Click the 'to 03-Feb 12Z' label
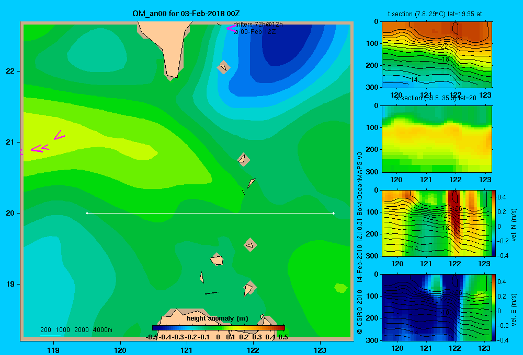523x355 pixels. click(255, 32)
